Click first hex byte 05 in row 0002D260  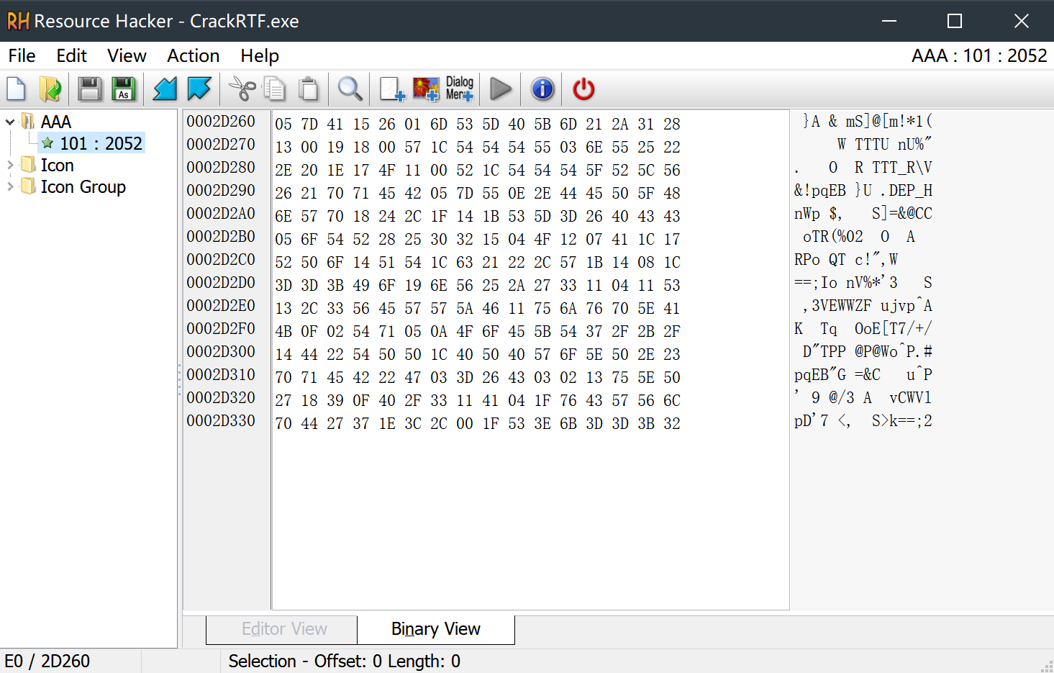283,124
